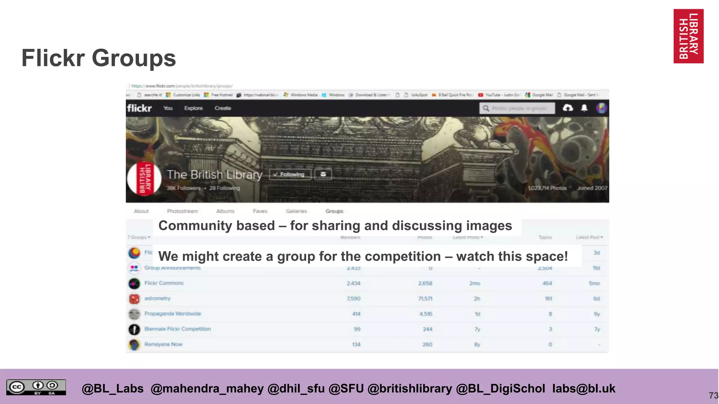This screenshot has width=719, height=404.
Task: Open the notifications bell
Action: (x=584, y=108)
